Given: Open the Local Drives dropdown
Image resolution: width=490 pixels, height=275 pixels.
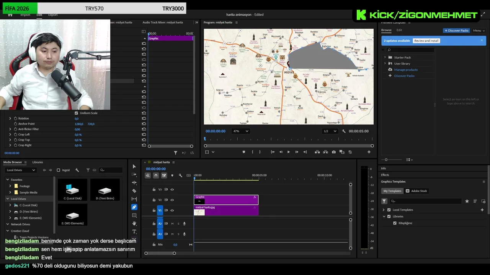Looking at the screenshot, I should point(20,170).
